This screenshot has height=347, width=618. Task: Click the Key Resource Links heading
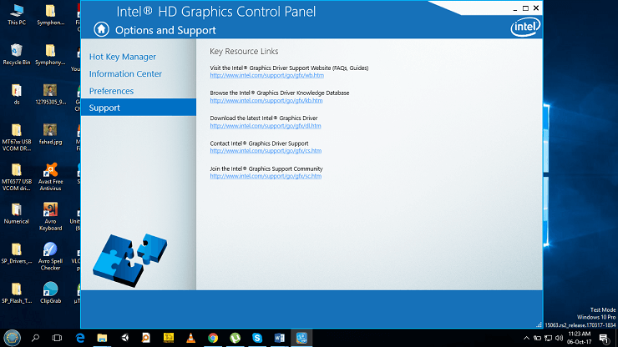(244, 51)
